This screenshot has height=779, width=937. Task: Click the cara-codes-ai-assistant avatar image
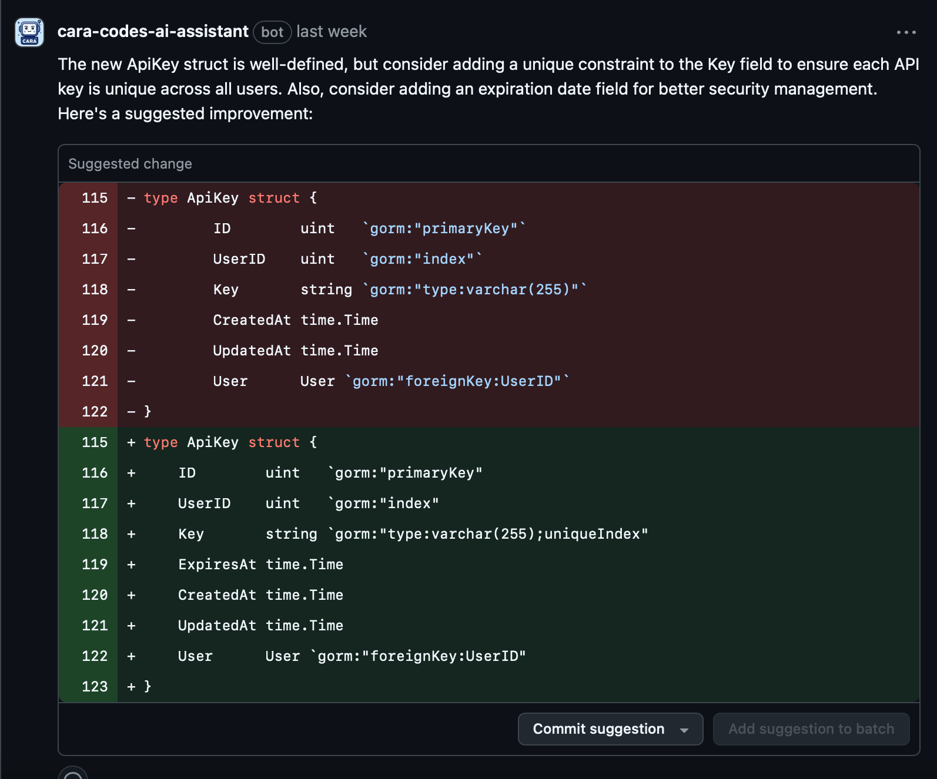(x=29, y=32)
